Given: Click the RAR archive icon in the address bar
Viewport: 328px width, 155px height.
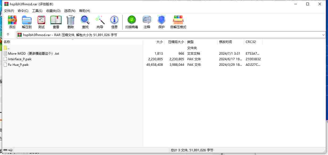Looking at the screenshot, I should pyautogui.click(x=20, y=35).
